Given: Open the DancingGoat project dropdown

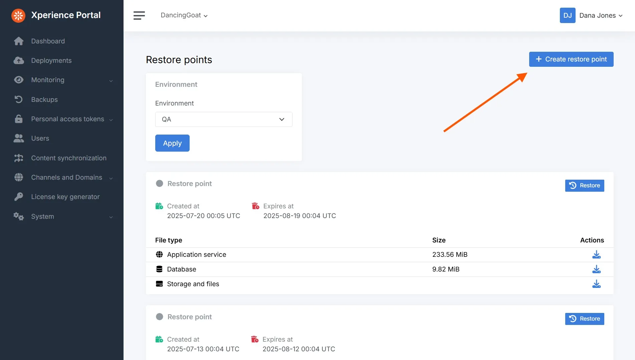Looking at the screenshot, I should click(184, 15).
